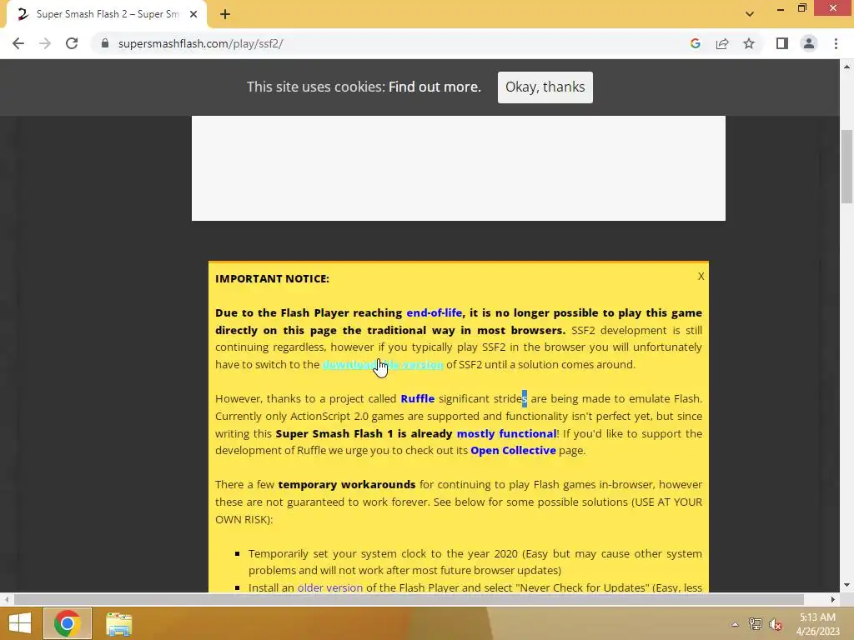Screen dimensions: 854x640
Task: Follow the end-of-life link
Action: tap(434, 313)
